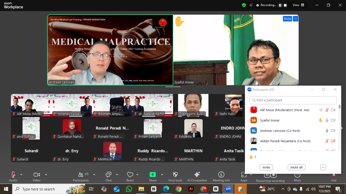Toggle Alif Musa's muted microphone in participant list
This screenshot has width=346, height=194.
click(327, 110)
